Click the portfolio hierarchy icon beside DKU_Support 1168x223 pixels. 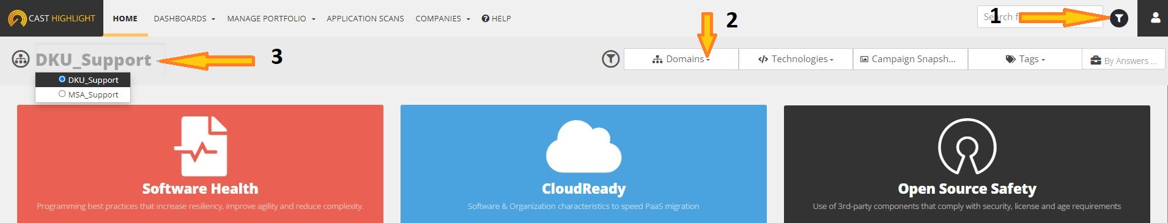point(21,59)
